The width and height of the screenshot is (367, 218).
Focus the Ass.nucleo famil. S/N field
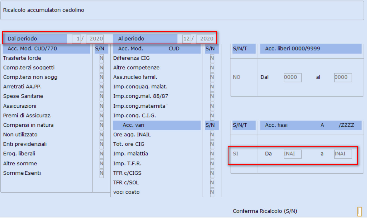point(212,77)
